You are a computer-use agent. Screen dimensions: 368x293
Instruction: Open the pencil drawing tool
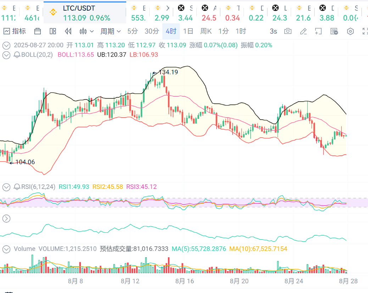point(303,31)
